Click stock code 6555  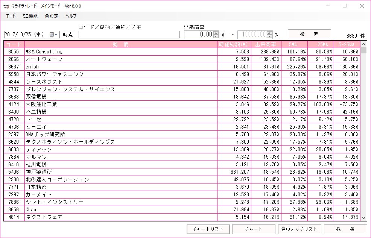(14, 52)
